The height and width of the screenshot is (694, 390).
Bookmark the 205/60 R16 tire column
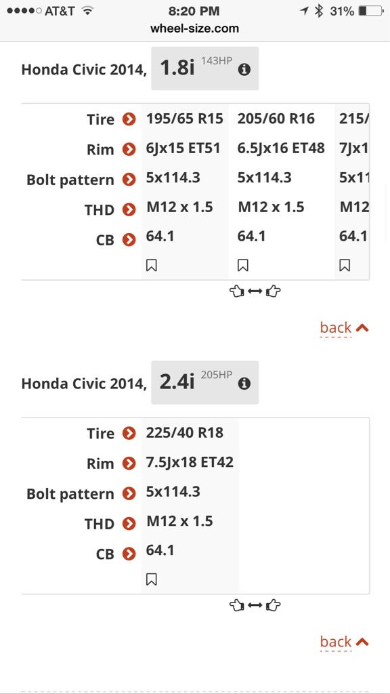coord(242,265)
